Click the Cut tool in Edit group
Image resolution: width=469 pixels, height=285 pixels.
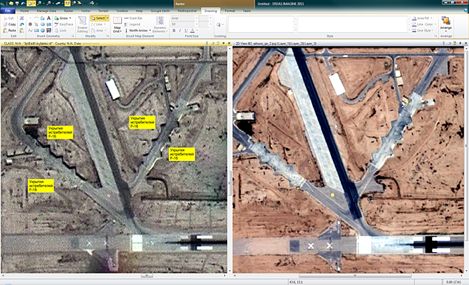point(9,18)
